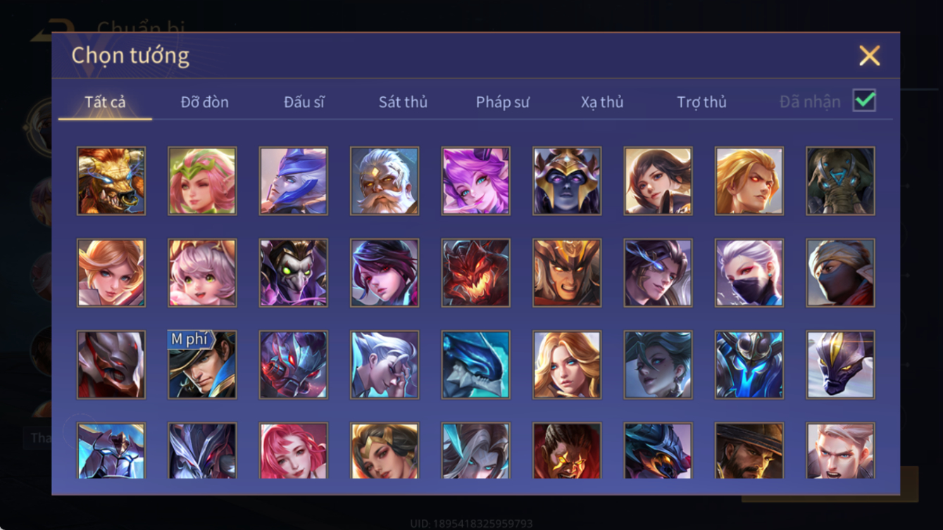943x530 pixels.
Task: Select the green-eyed dark jester hero
Action: click(x=294, y=273)
